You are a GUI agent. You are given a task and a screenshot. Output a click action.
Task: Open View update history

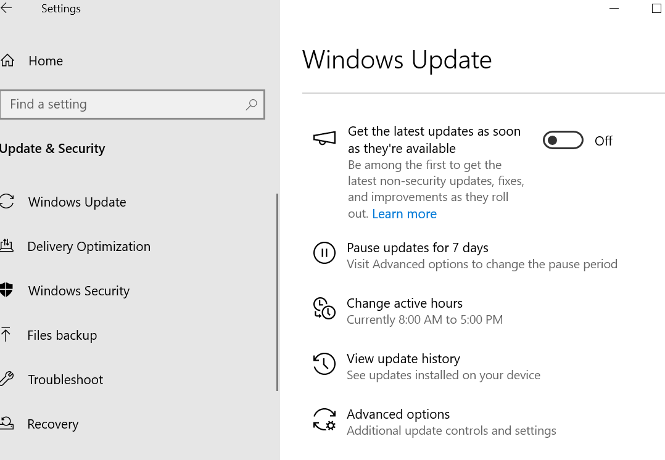click(403, 359)
